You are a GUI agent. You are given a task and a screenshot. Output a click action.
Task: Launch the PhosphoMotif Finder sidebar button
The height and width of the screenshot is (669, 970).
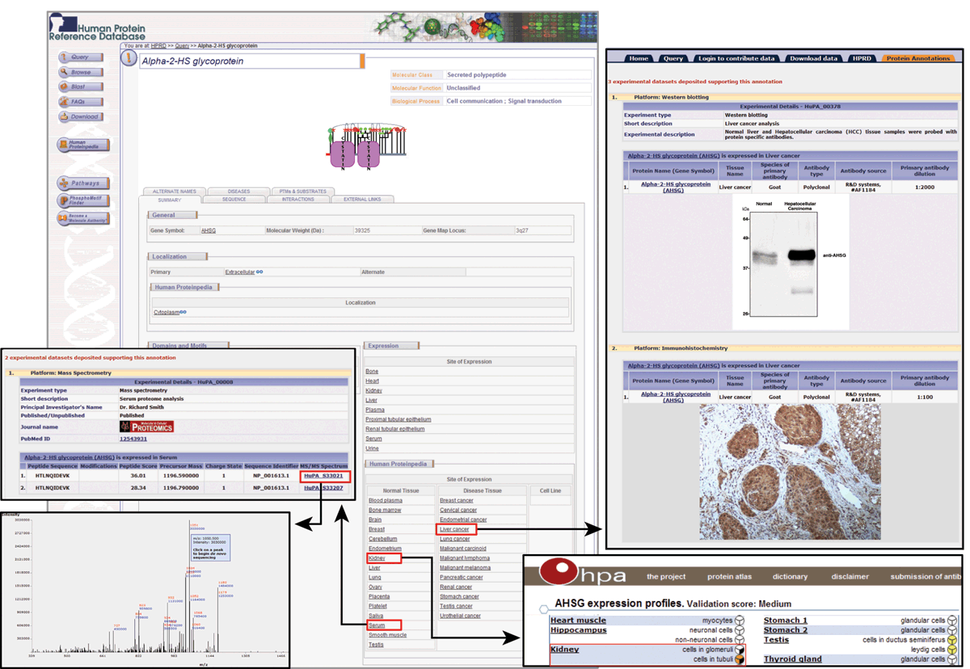tap(82, 200)
